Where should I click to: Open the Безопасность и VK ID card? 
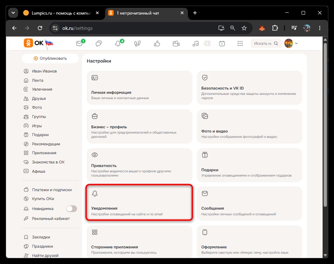click(x=250, y=88)
